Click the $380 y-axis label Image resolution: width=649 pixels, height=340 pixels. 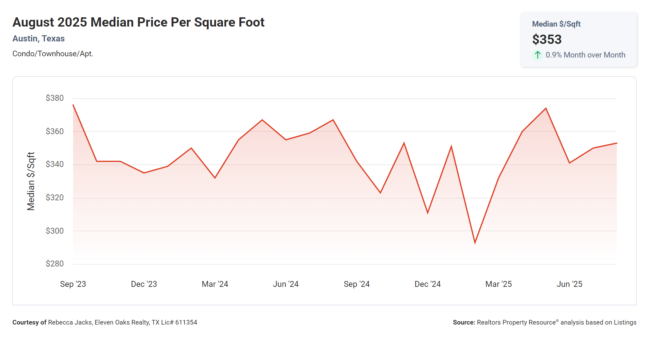tap(54, 98)
